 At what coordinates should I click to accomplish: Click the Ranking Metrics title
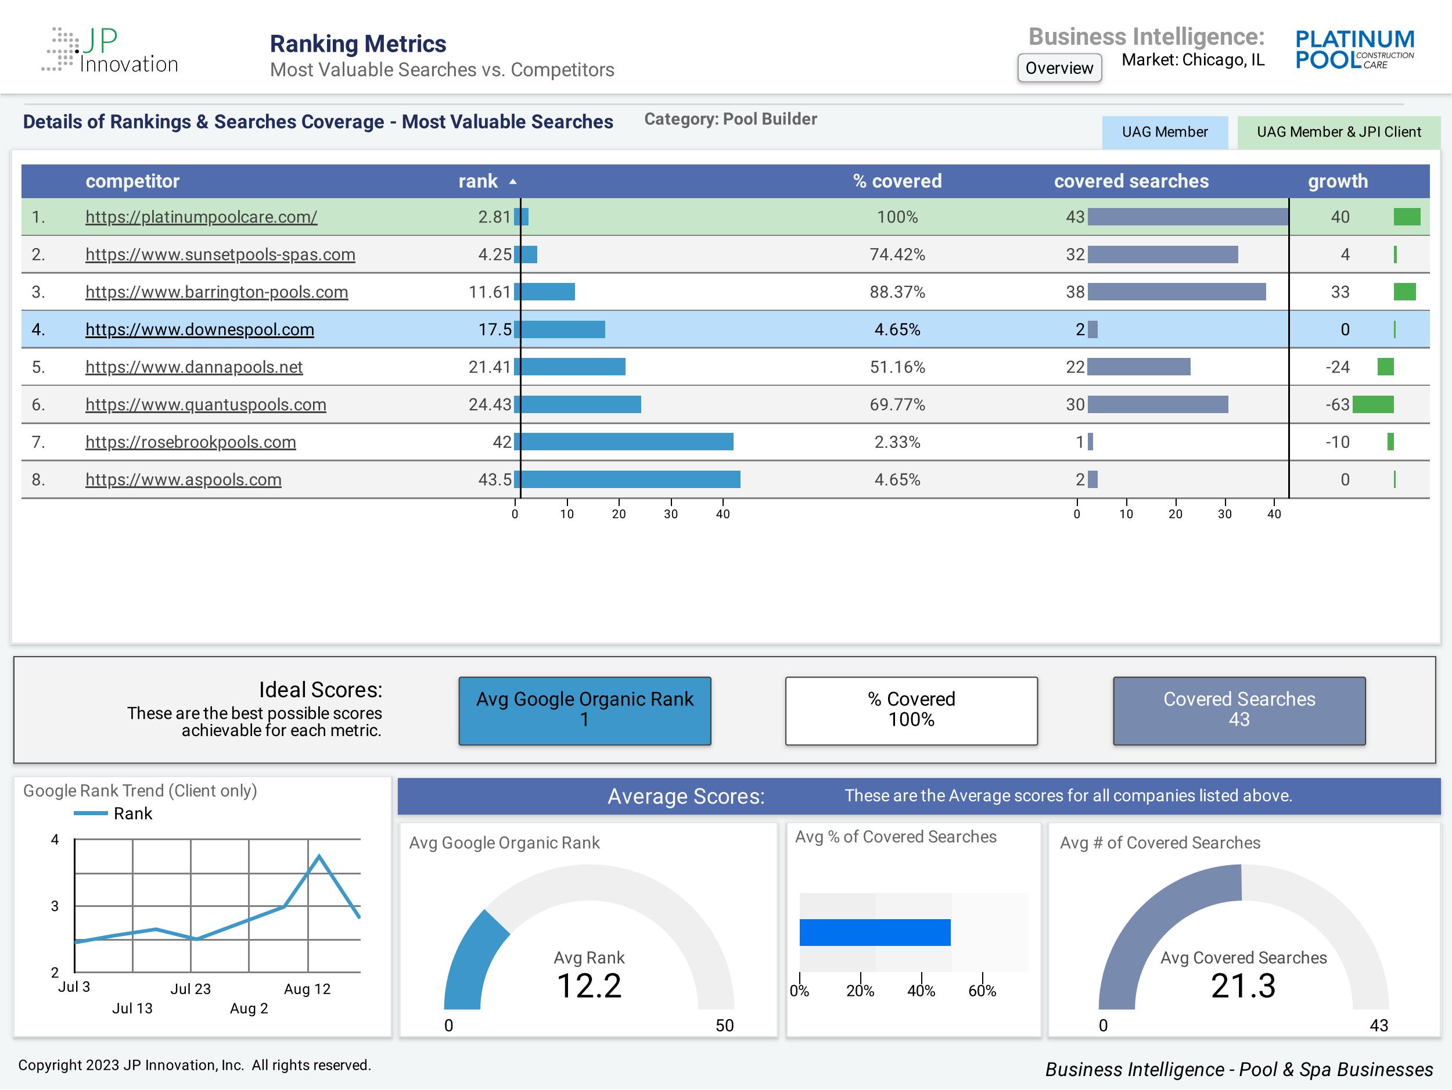pyautogui.click(x=358, y=44)
